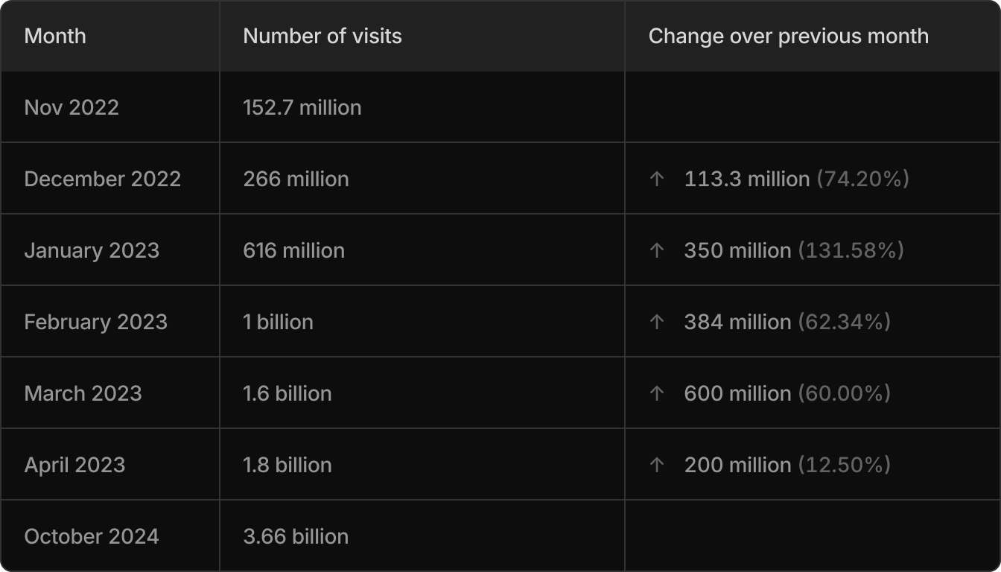The image size is (1001, 572).
Task: Select the 74.20% percentage text
Action: click(x=863, y=179)
